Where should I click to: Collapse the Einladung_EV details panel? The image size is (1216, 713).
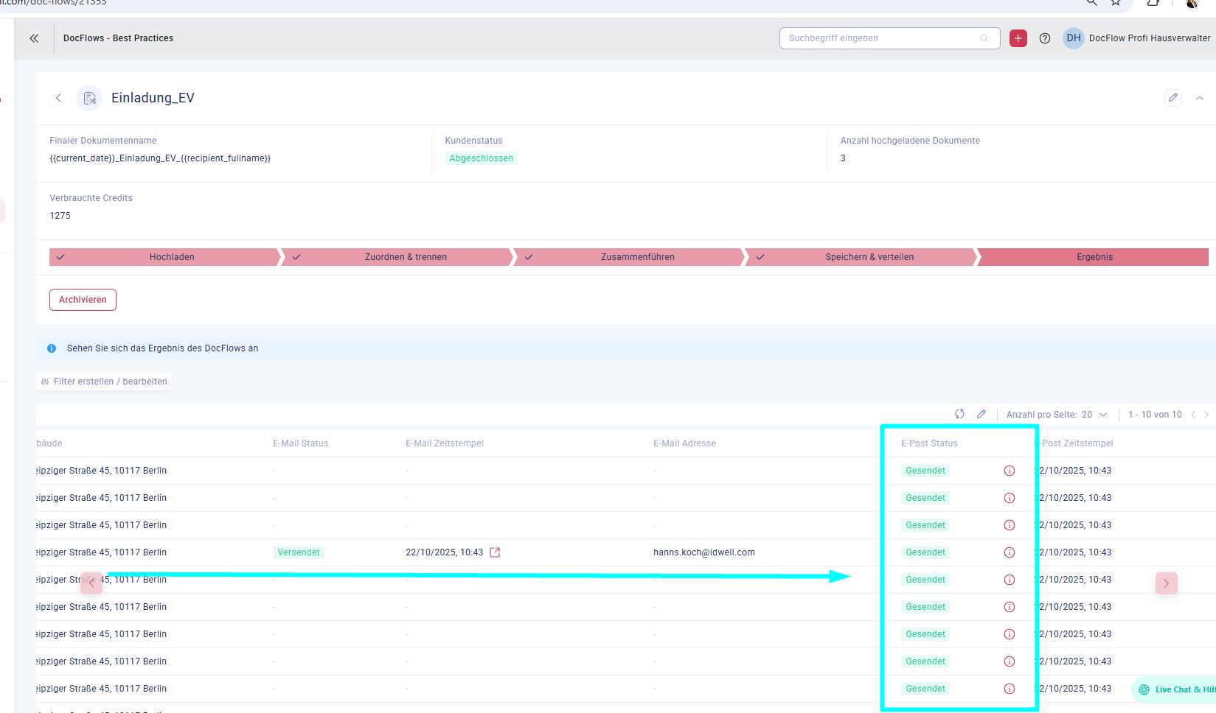1200,98
